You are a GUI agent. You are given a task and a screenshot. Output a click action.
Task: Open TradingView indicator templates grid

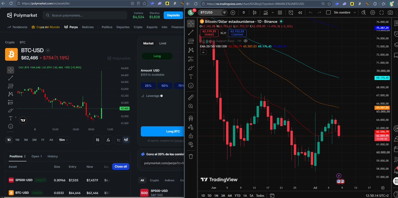pos(280,12)
